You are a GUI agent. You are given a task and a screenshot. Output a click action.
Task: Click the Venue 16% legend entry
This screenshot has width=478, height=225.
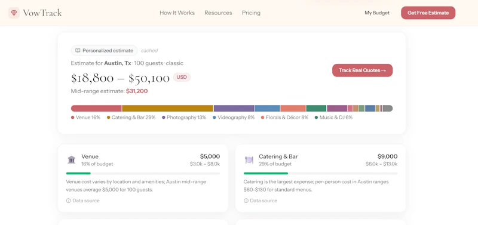click(85, 118)
